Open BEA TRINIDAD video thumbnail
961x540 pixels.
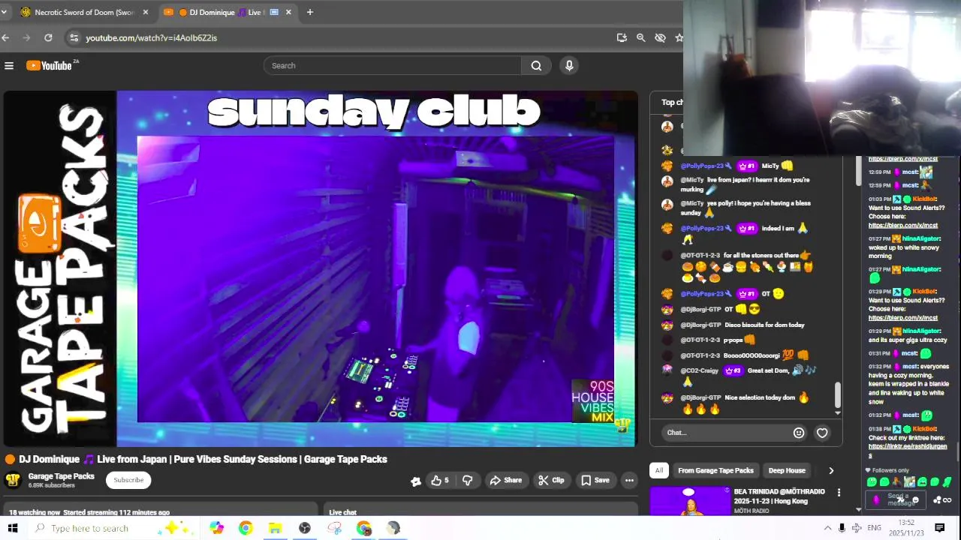click(x=689, y=501)
